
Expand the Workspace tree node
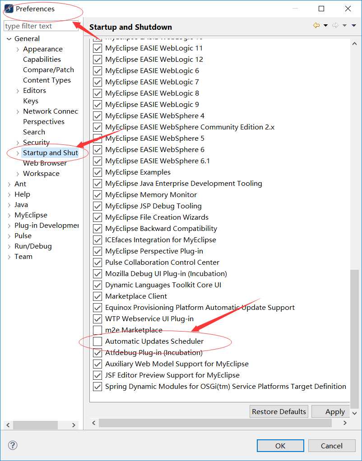pos(18,174)
